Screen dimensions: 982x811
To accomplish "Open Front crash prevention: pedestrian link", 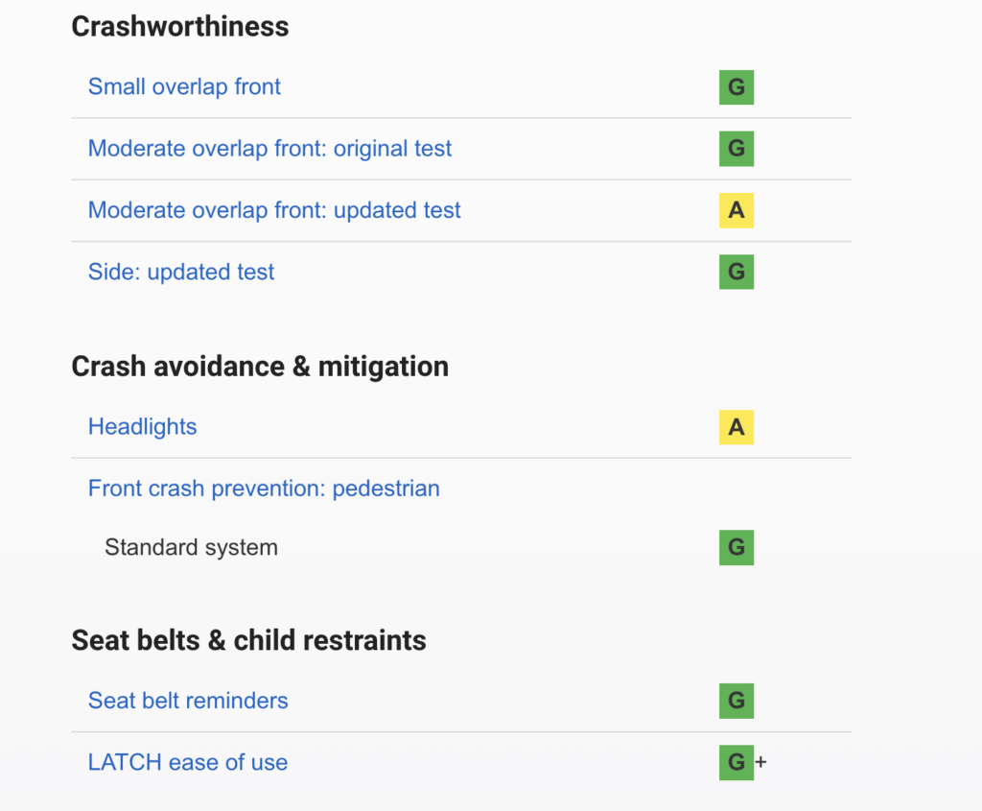I will (x=264, y=489).
